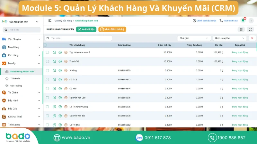Click pause icon for A Hùng

tap(66, 70)
